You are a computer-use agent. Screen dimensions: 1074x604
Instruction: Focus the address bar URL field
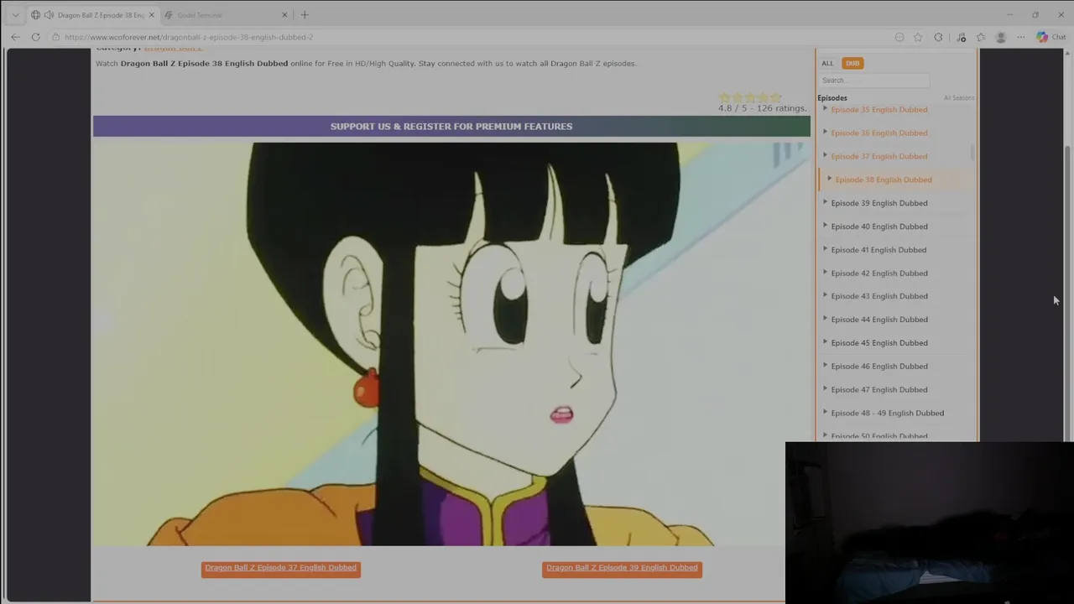(470, 37)
